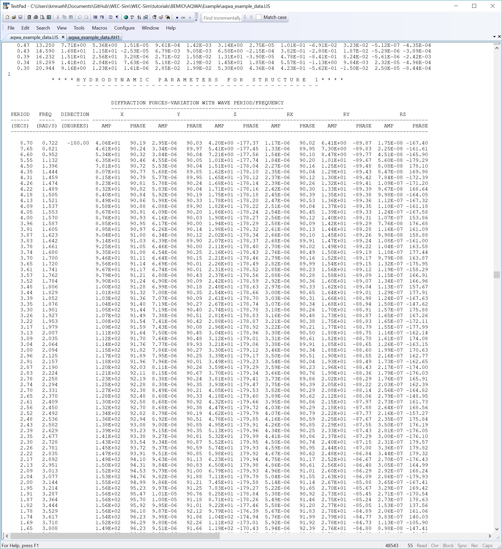Toggle Sync indicator in status bar

[462, 545]
